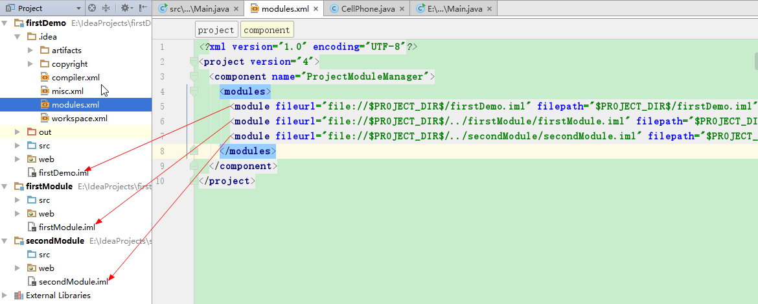Click the Scroll from Source target icon
The image size is (758, 304).
click(93, 8)
